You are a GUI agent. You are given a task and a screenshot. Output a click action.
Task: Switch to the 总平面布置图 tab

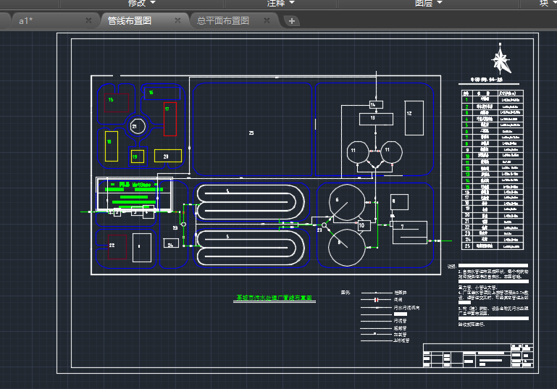tap(223, 21)
